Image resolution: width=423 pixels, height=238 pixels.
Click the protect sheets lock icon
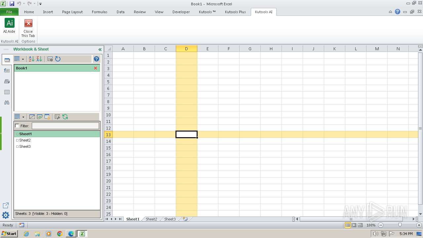click(47, 117)
